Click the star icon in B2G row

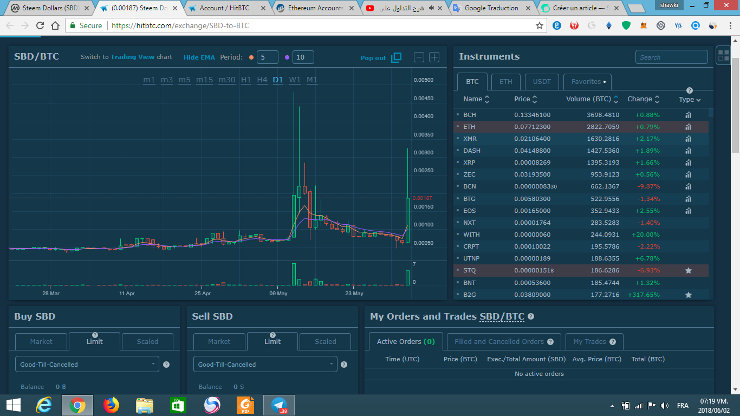(x=689, y=295)
